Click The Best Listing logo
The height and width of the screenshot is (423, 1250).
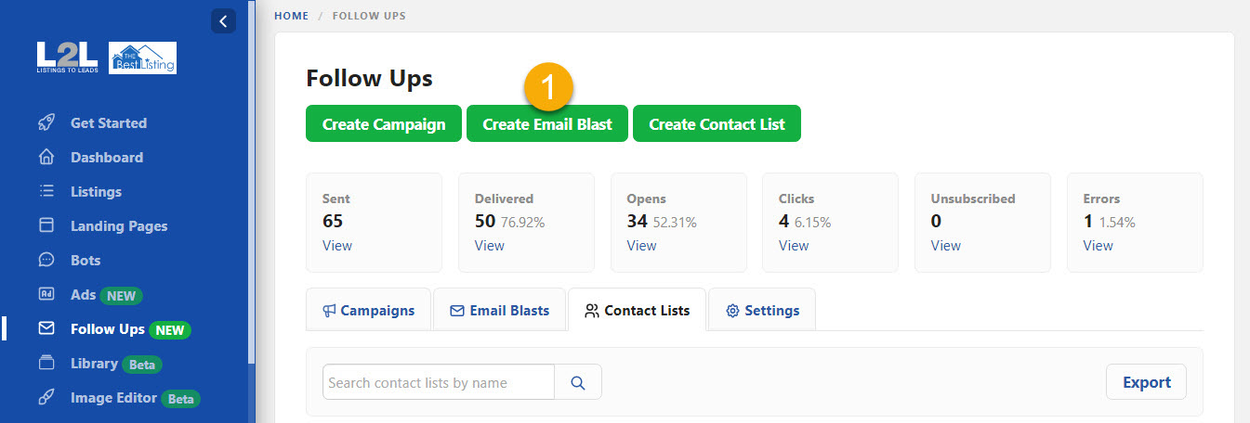(x=143, y=58)
